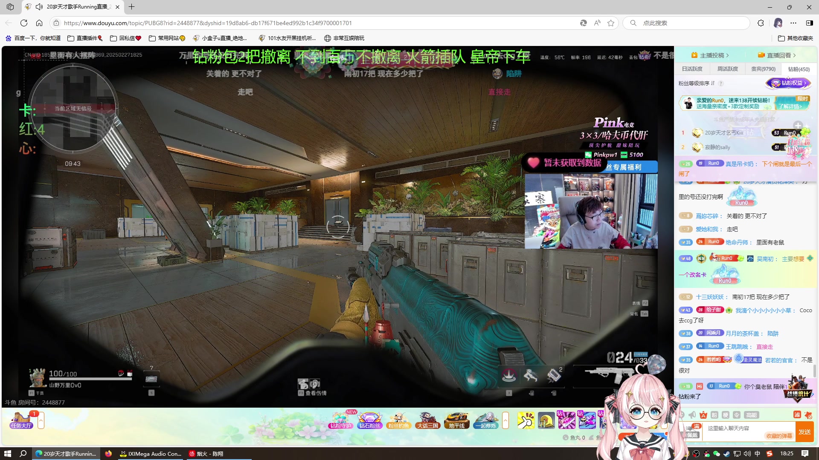Mute the tab audio speaker icon
The image size is (819, 460).
(x=39, y=7)
